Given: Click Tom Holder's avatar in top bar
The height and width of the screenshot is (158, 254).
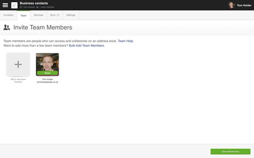Looking at the screenshot, I should click(x=231, y=5).
